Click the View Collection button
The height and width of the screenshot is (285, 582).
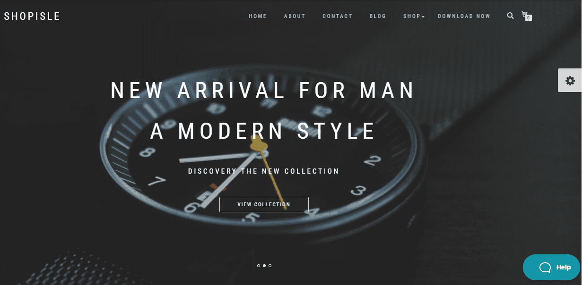264,204
